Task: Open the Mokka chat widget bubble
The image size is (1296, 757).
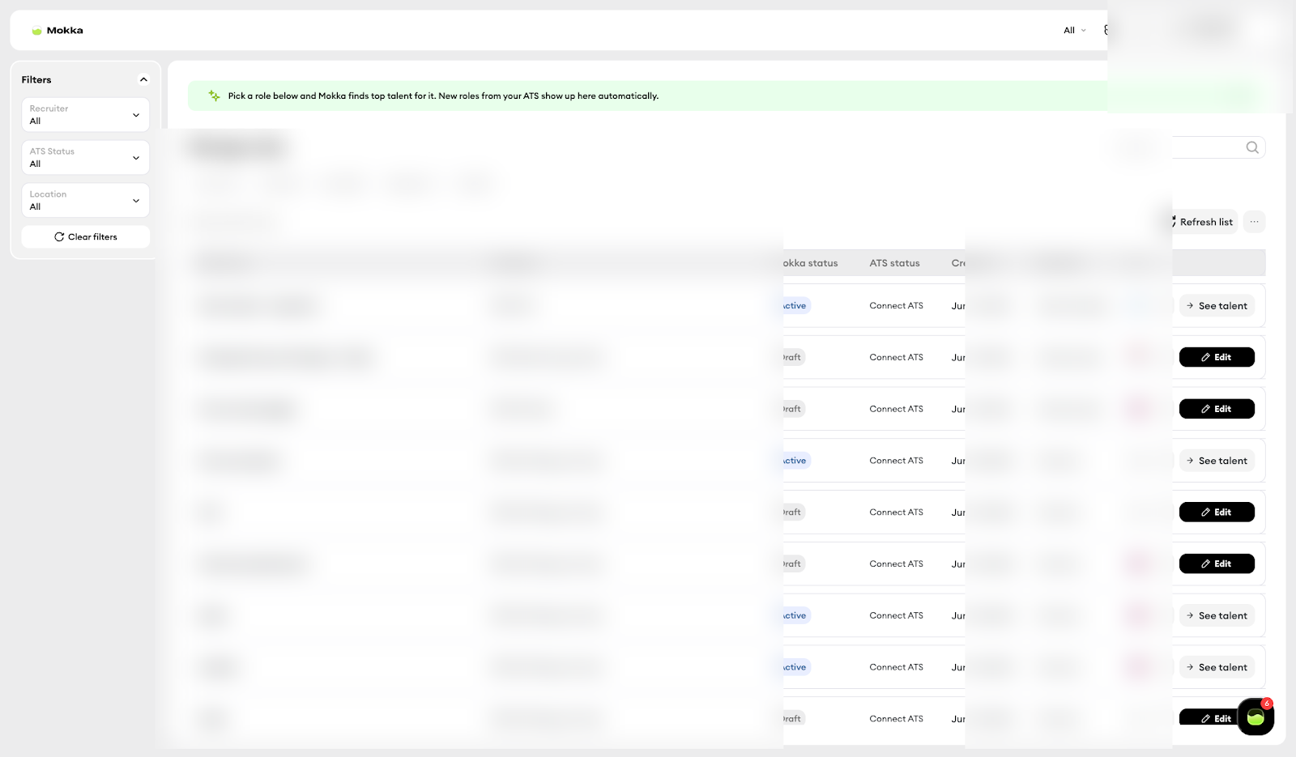Action: point(1255,717)
